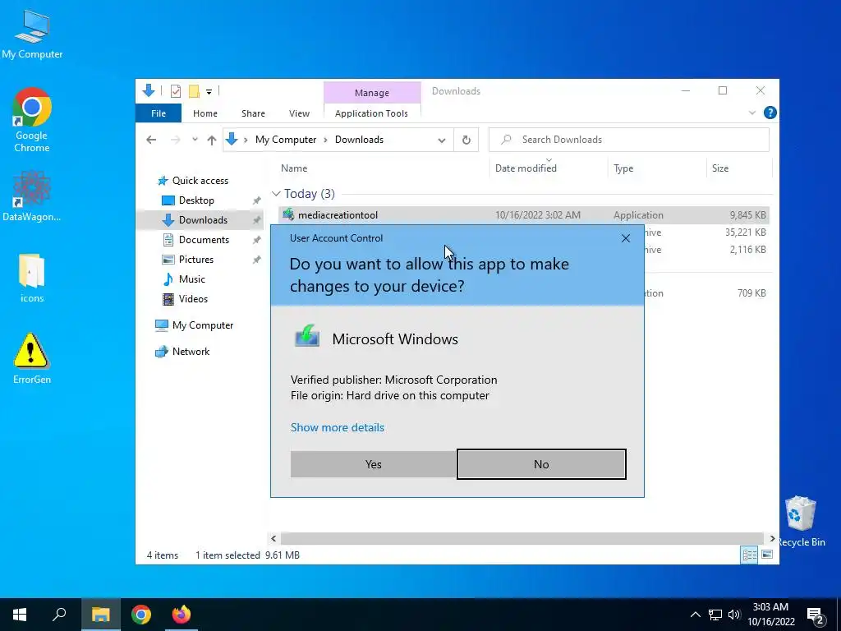Click Downloads in address breadcrumb
841x631 pixels.
[x=359, y=140]
